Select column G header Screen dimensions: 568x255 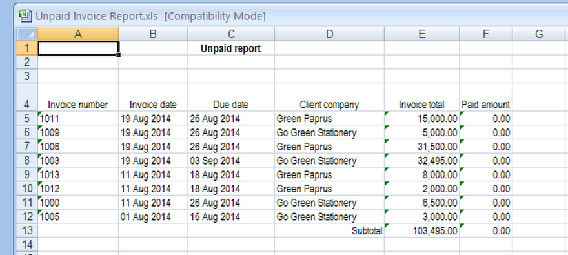tap(539, 34)
